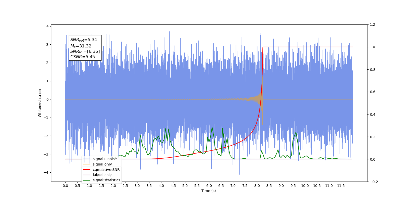The width and height of the screenshot is (408, 204).
Task: Click the −0.2 tick on the right axis
Action: [x=374, y=182]
